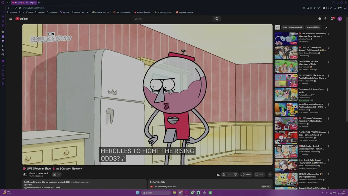
Task: Open more actions below the video
Action: (270, 174)
